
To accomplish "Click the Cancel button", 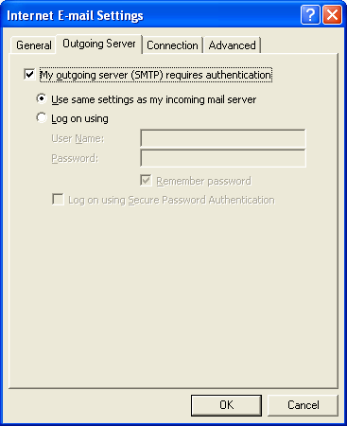I will click(303, 405).
